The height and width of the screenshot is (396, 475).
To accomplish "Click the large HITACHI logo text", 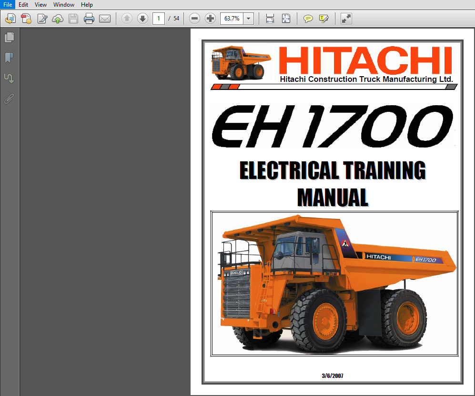I will tap(365, 60).
